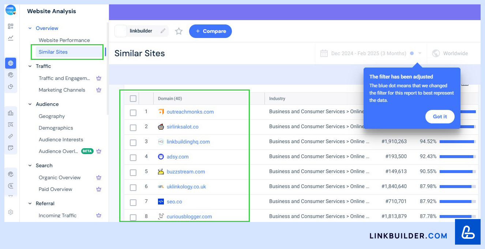Screen dimensions: 485x249
Task: Check the box for linkbuildinghq.com row
Action: [133, 142]
